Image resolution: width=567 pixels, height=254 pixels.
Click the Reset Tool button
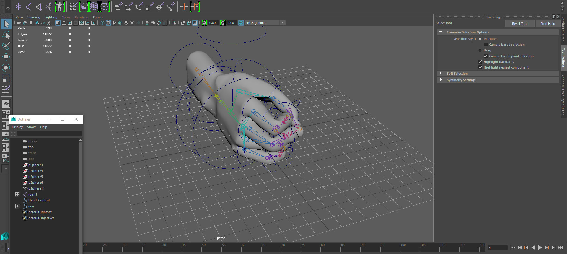(x=519, y=24)
